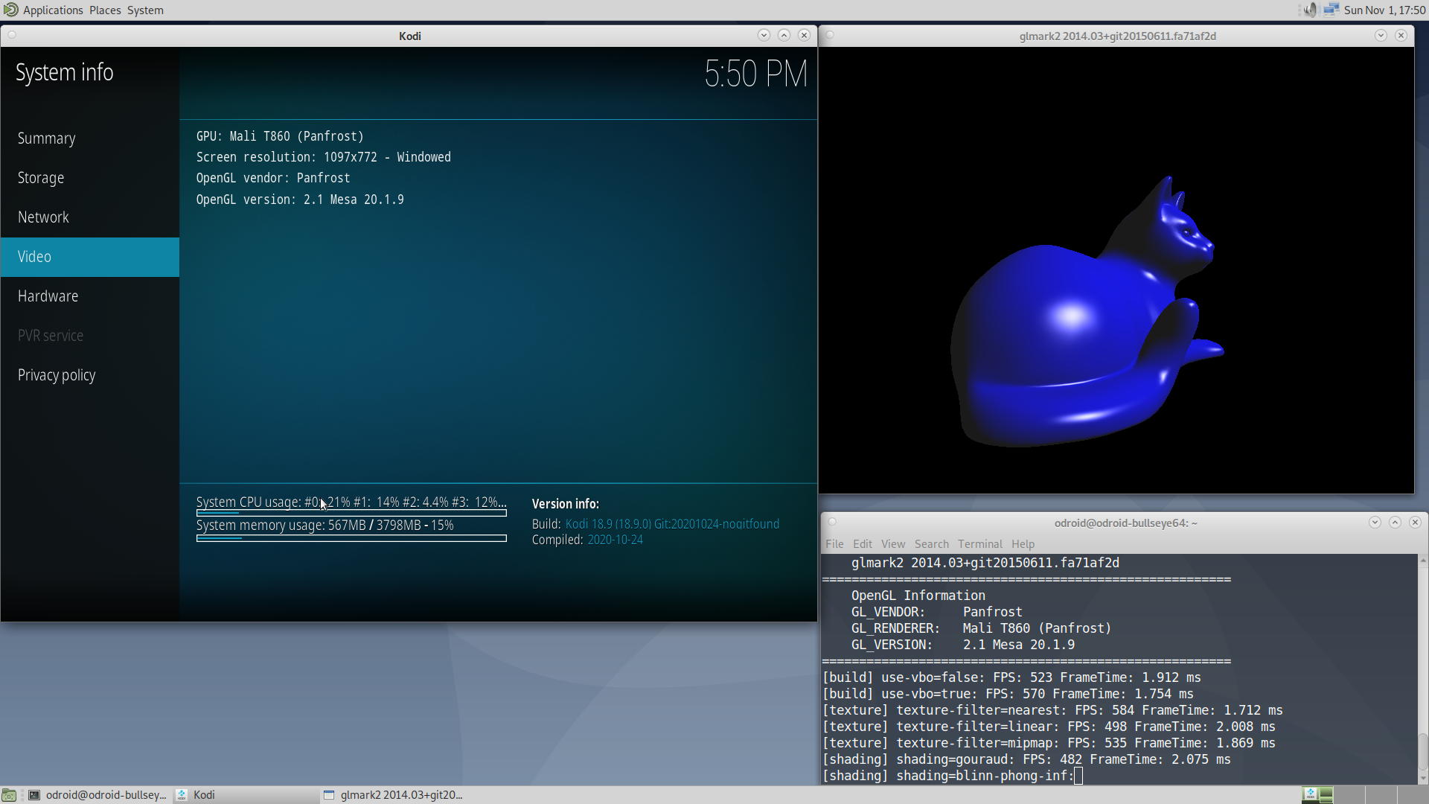This screenshot has height=804, width=1429.
Task: Minimize the terminal window
Action: pos(1375,523)
